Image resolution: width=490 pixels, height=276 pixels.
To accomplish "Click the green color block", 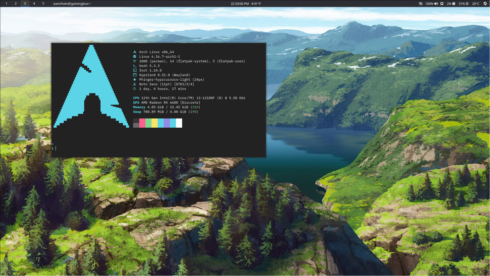I will click(x=148, y=123).
